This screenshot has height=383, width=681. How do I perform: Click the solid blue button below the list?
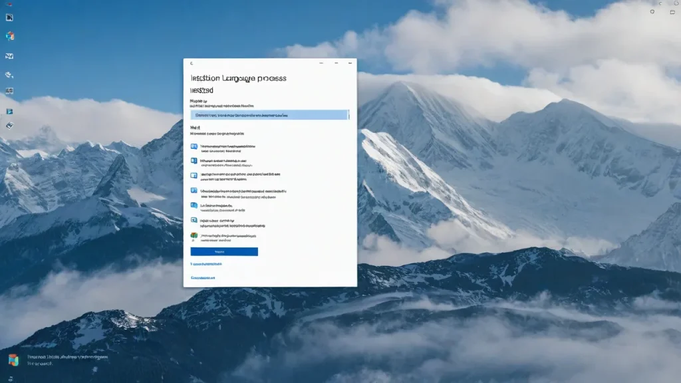pyautogui.click(x=224, y=252)
